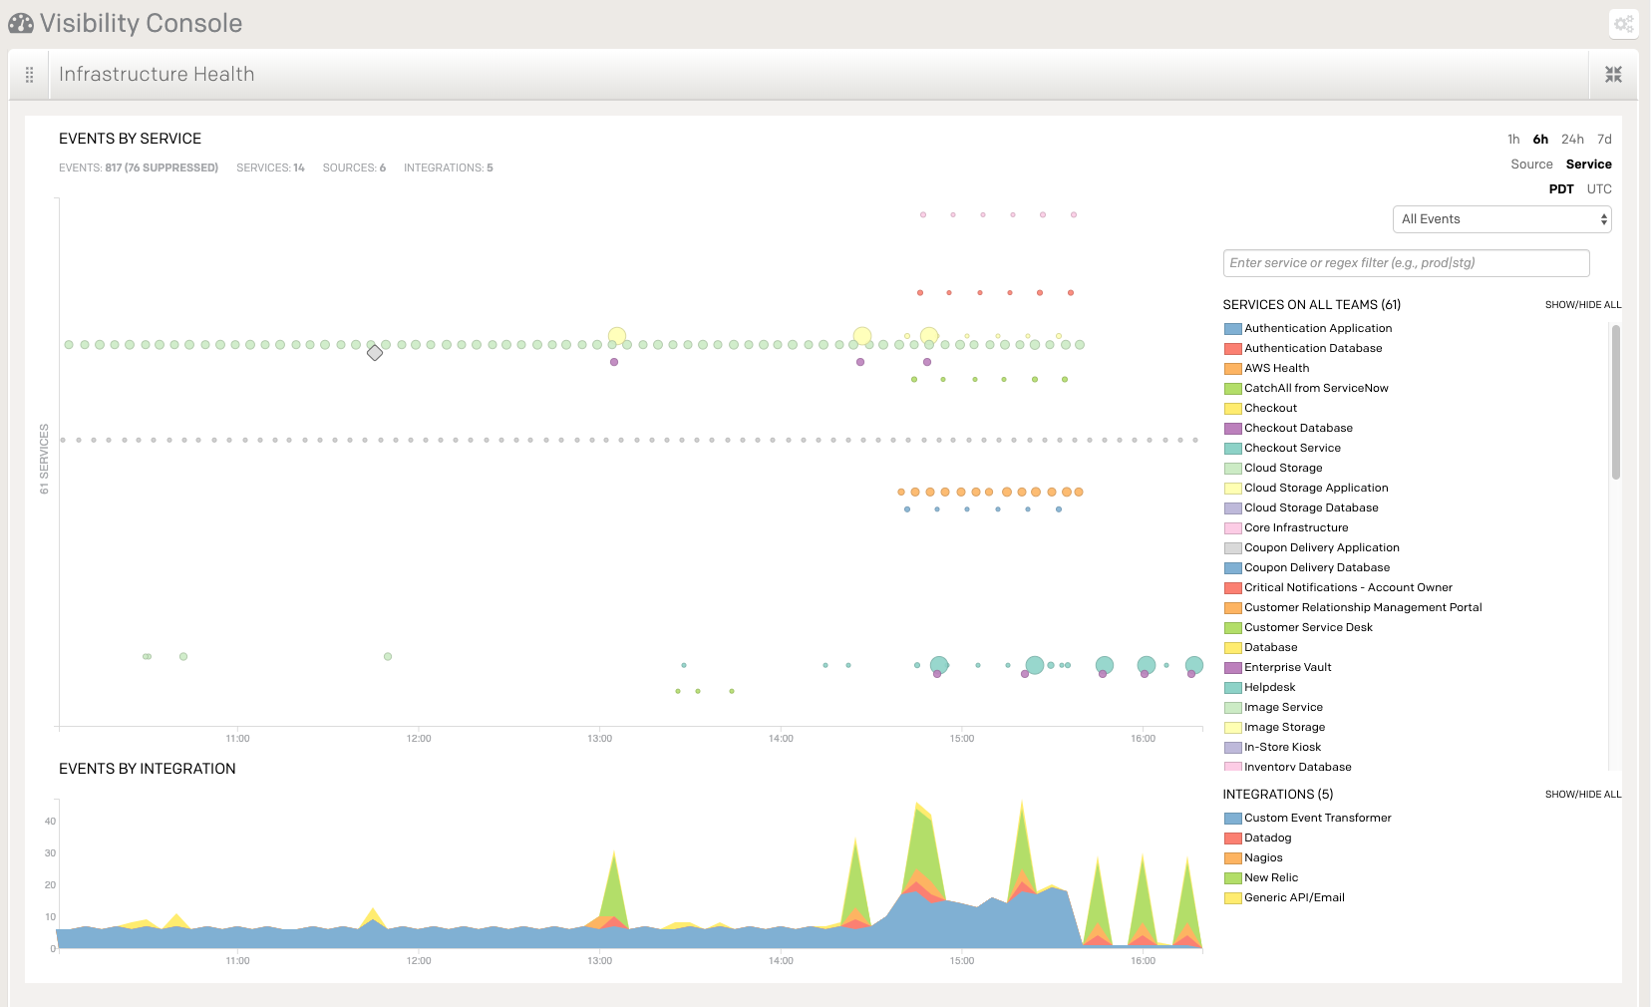Click the Visibility Console dashboard gauge icon

(21, 23)
